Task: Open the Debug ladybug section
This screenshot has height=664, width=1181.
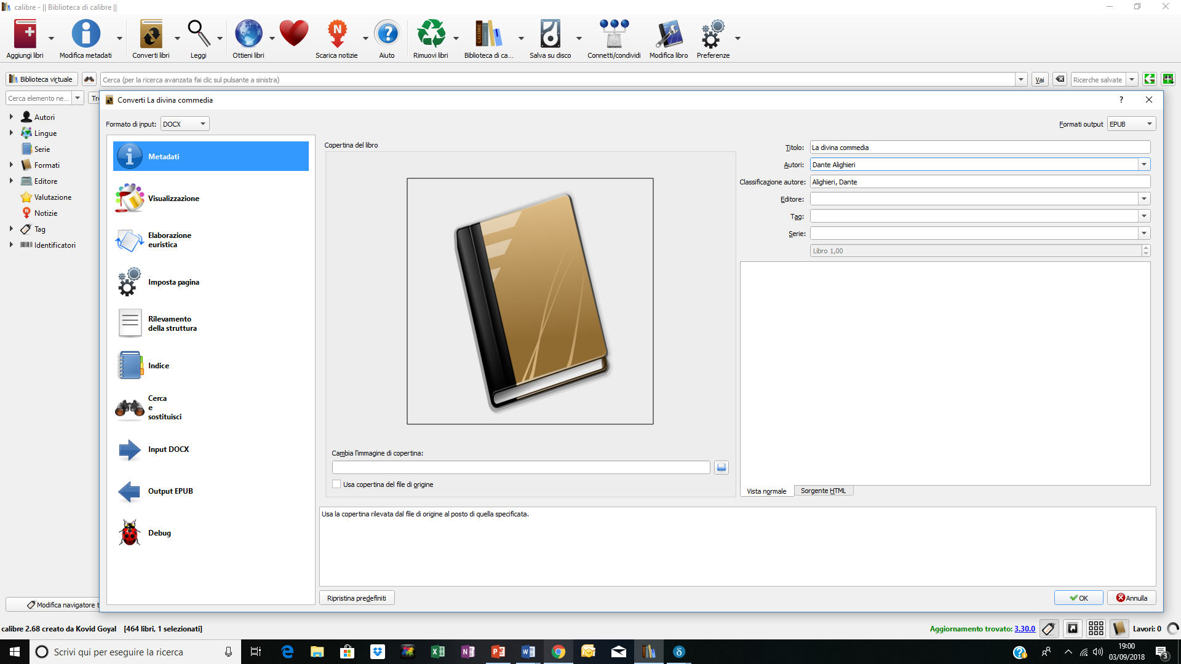Action: [x=211, y=533]
